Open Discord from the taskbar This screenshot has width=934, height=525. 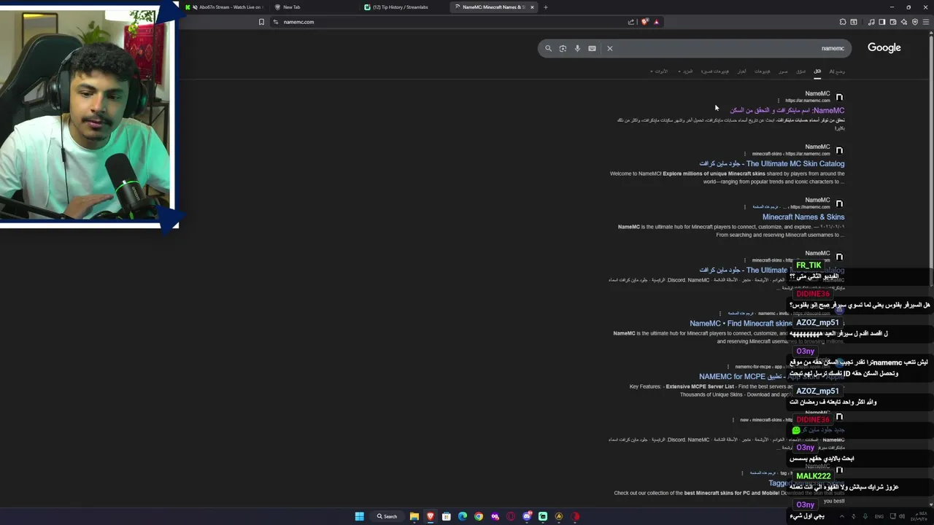pyautogui.click(x=527, y=516)
